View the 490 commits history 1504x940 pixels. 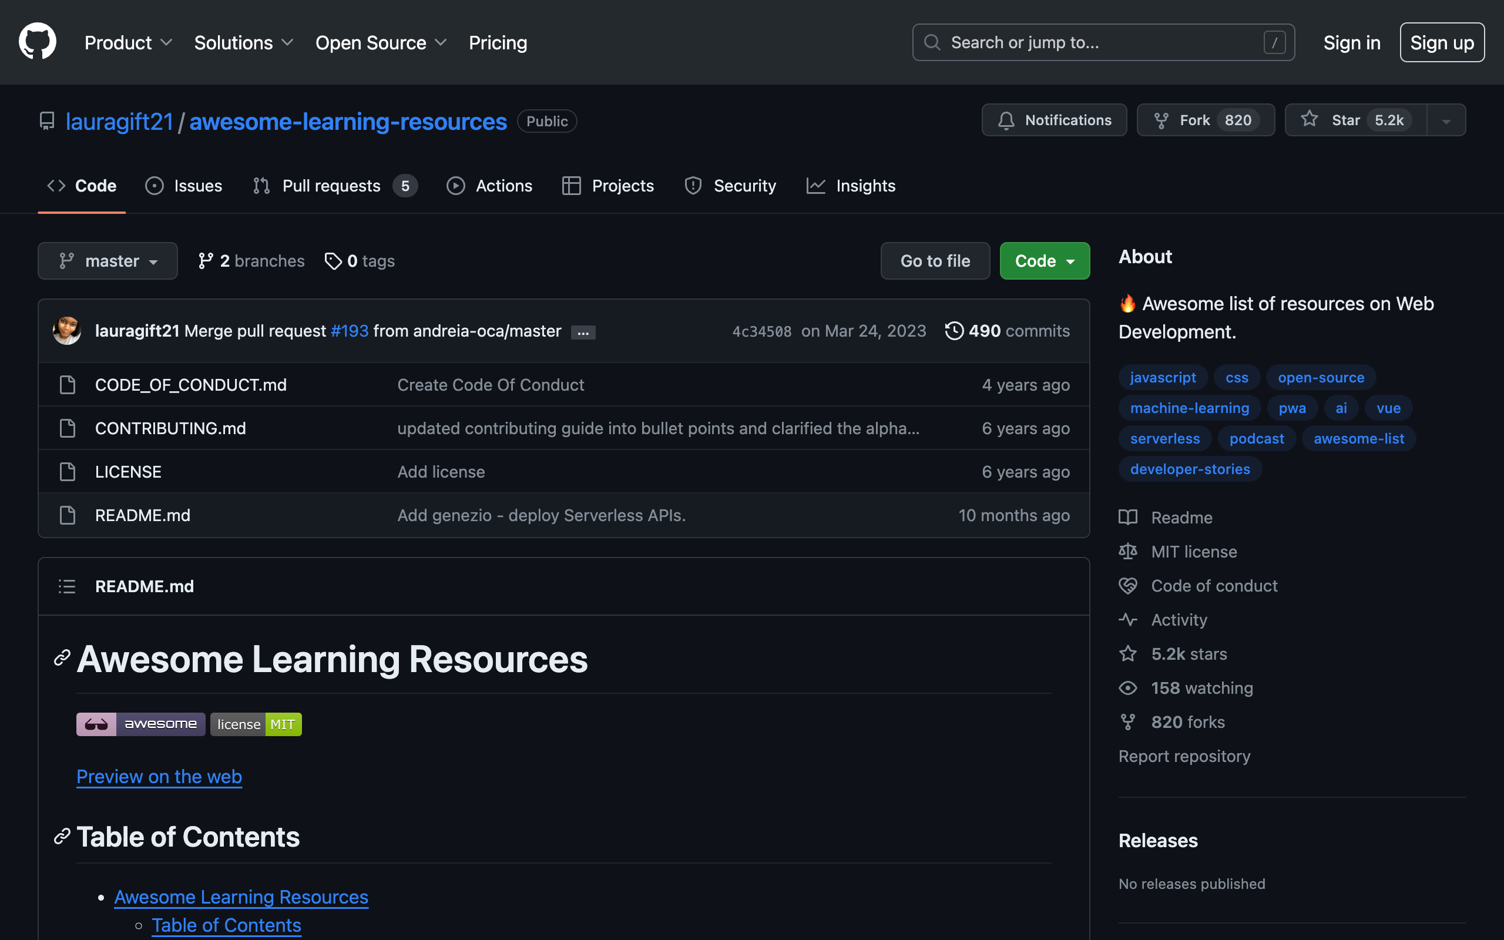click(x=1008, y=331)
